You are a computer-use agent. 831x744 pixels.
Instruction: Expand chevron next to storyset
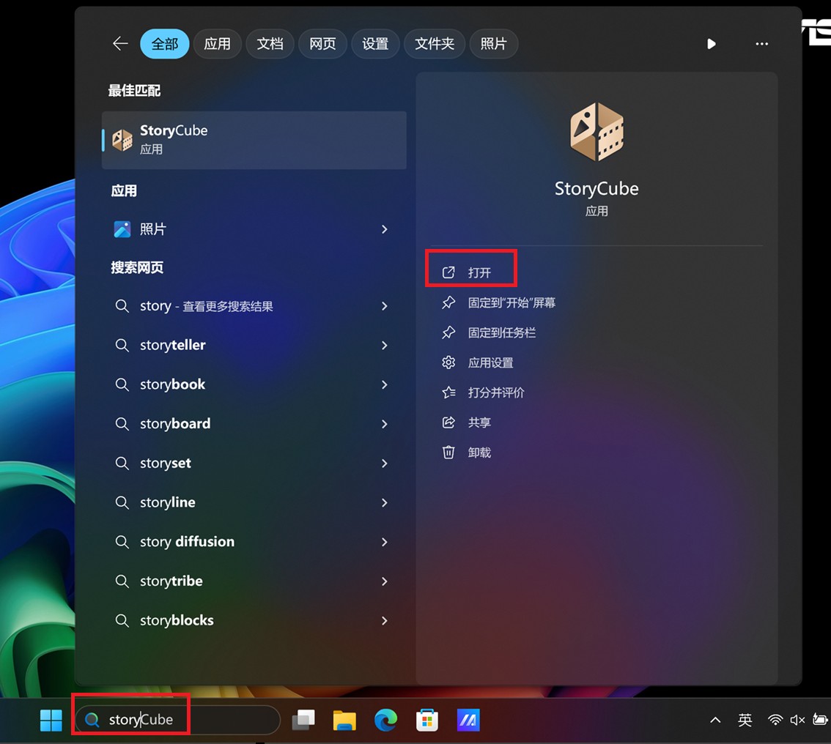point(385,464)
